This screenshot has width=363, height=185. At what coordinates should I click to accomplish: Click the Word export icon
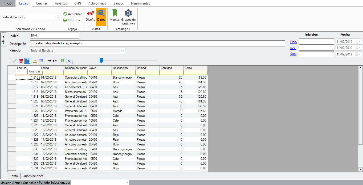pyautogui.click(x=69, y=61)
